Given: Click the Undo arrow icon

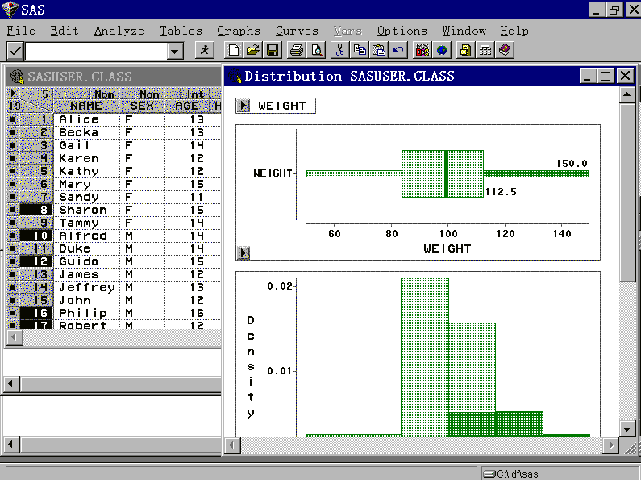Looking at the screenshot, I should click(x=398, y=51).
